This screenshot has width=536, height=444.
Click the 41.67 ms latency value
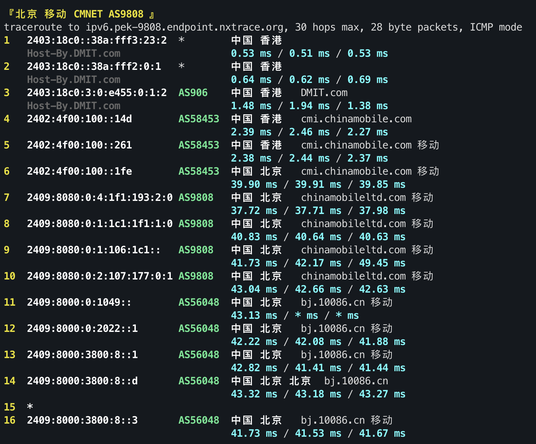coord(382,433)
